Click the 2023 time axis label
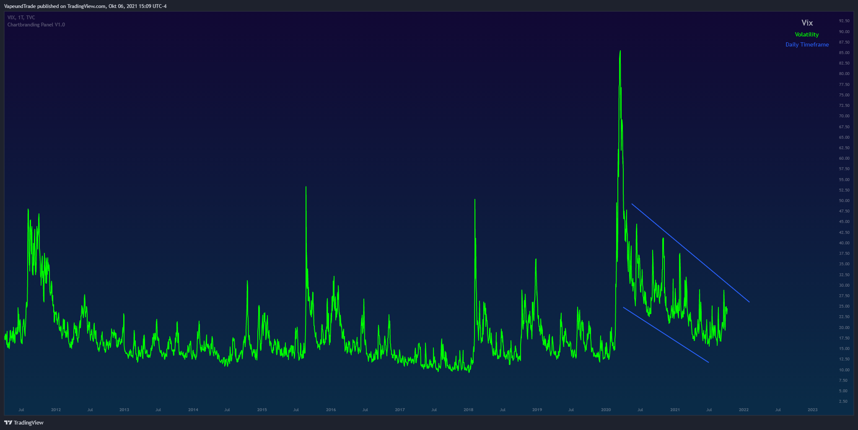This screenshot has width=858, height=430. point(812,410)
